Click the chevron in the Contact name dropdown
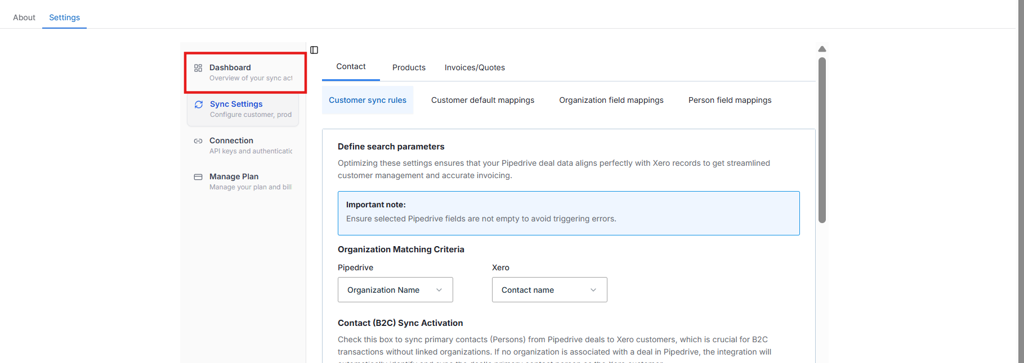Viewport: 1024px width, 363px height. (x=593, y=290)
